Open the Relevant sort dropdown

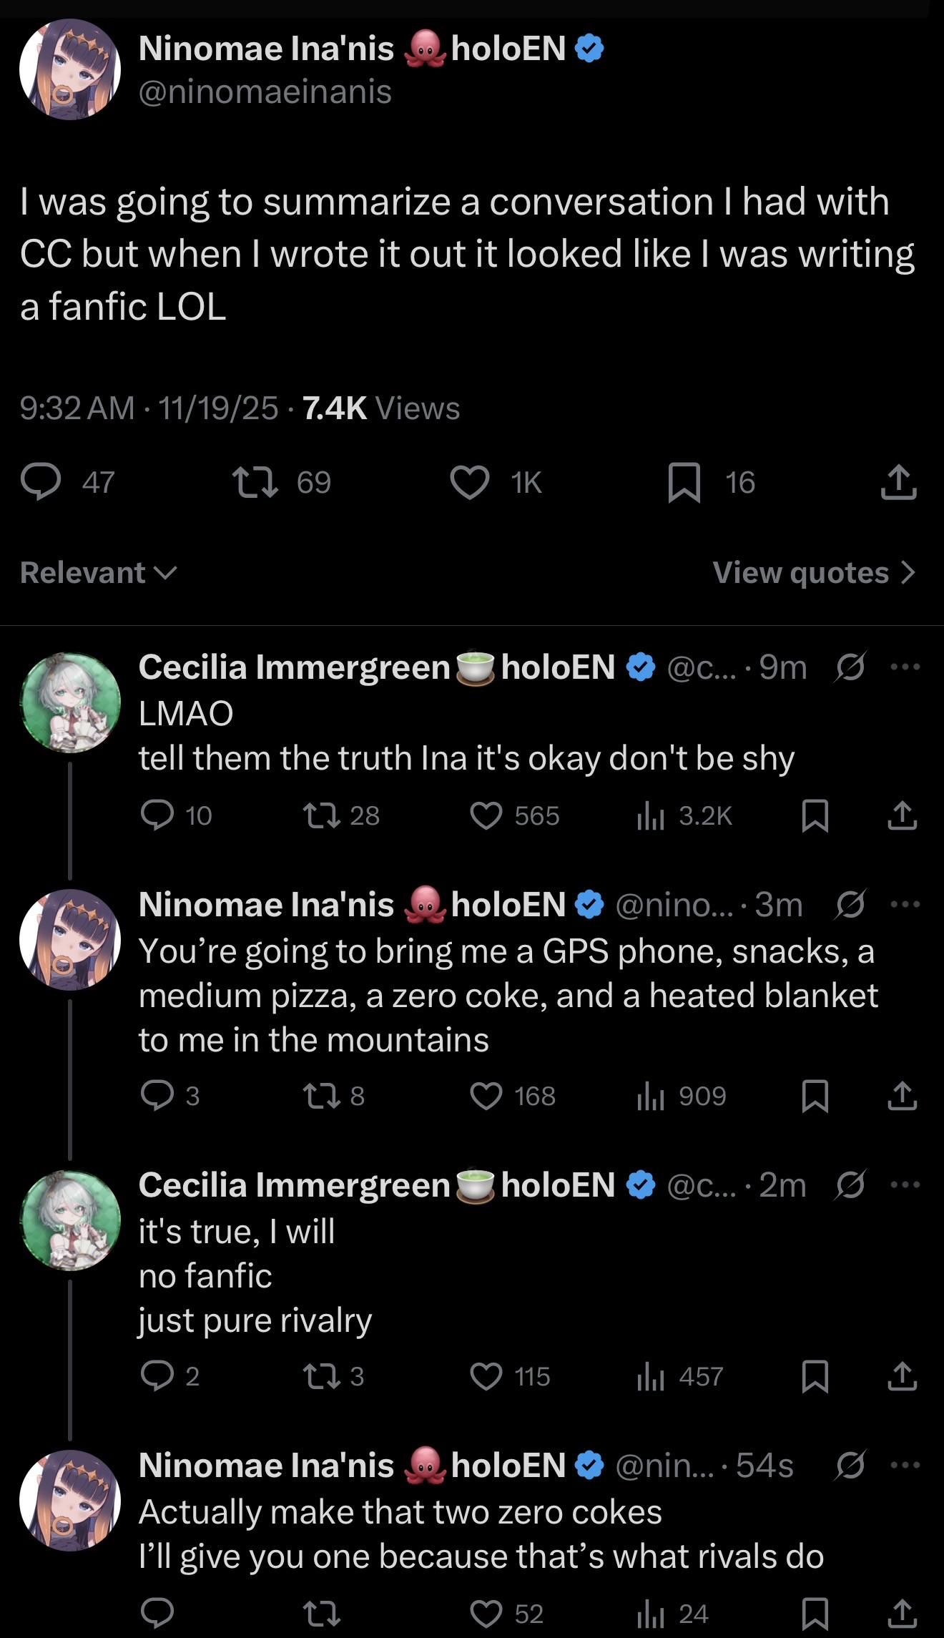click(99, 573)
